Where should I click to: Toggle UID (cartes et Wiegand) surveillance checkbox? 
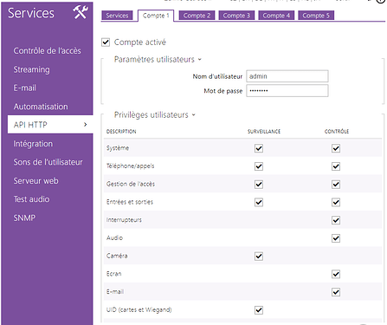pyautogui.click(x=259, y=310)
